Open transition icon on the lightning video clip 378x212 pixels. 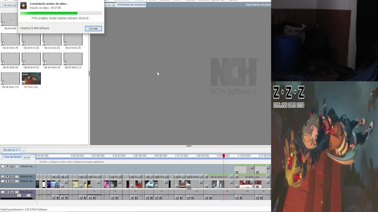tap(231, 182)
